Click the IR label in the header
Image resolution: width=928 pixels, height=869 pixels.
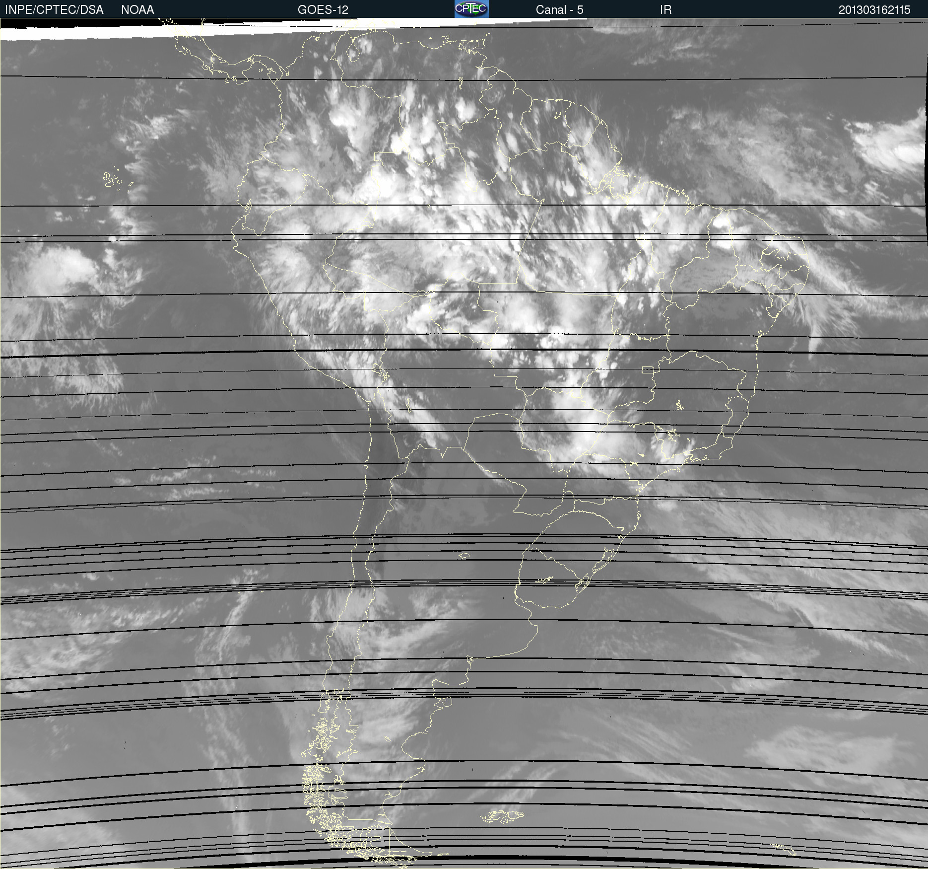pos(666,10)
